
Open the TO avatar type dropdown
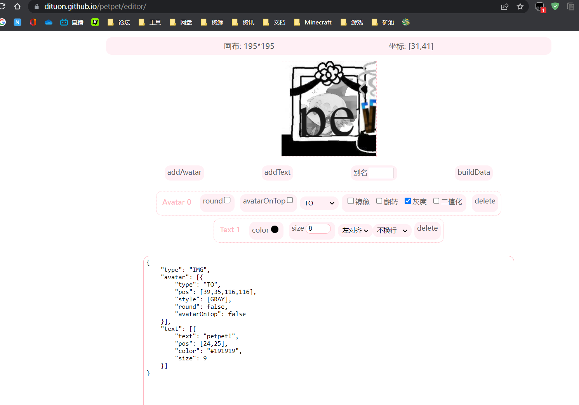tap(319, 203)
